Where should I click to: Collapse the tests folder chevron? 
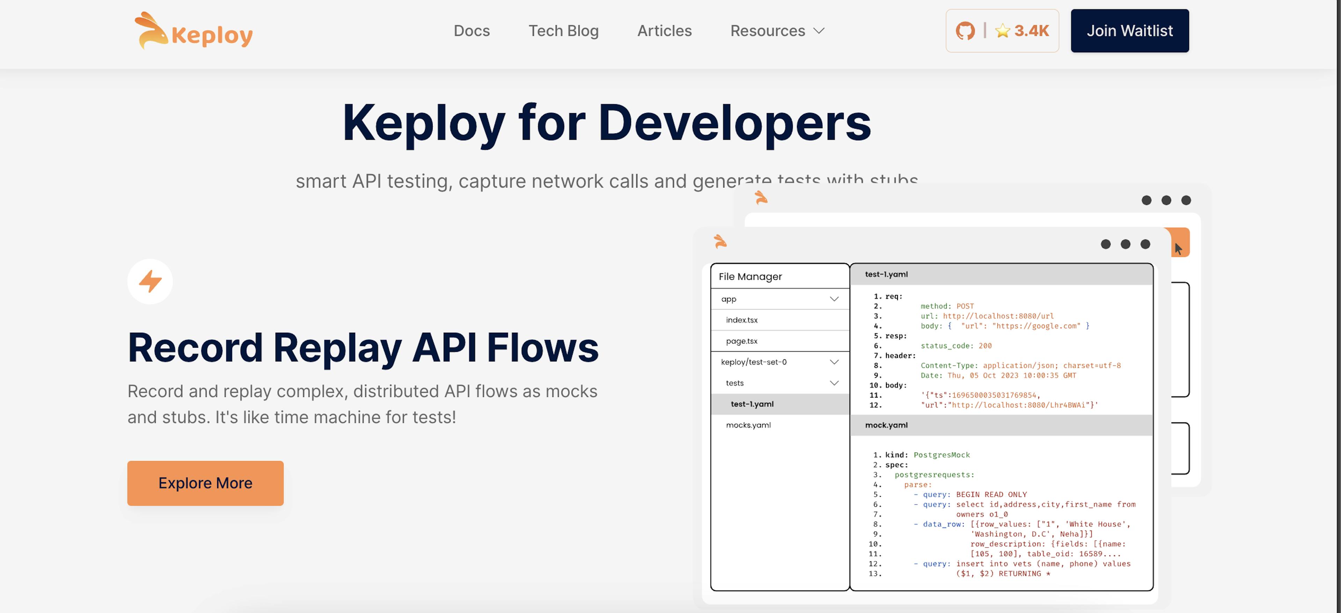(834, 383)
